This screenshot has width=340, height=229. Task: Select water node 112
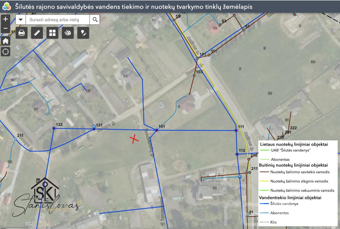coord(237,154)
